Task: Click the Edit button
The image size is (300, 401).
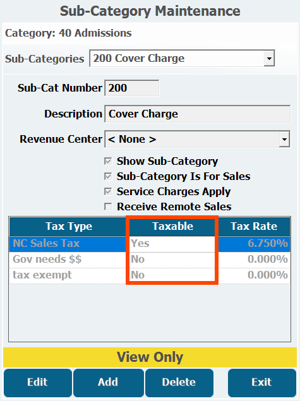Action: [x=38, y=382]
